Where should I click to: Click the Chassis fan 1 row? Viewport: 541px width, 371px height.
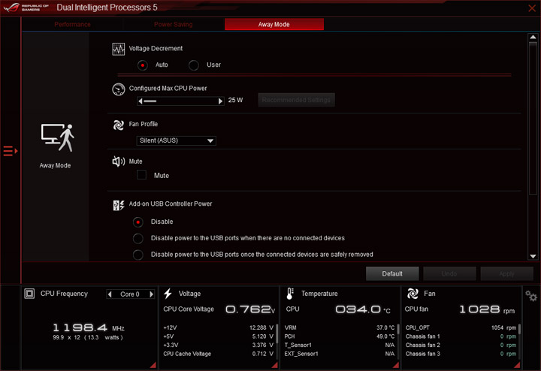(461, 336)
